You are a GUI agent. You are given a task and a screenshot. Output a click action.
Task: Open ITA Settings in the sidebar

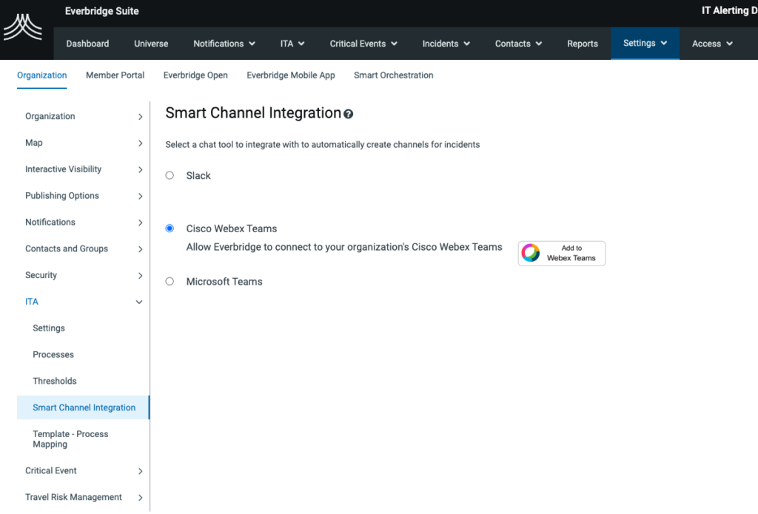click(x=49, y=328)
